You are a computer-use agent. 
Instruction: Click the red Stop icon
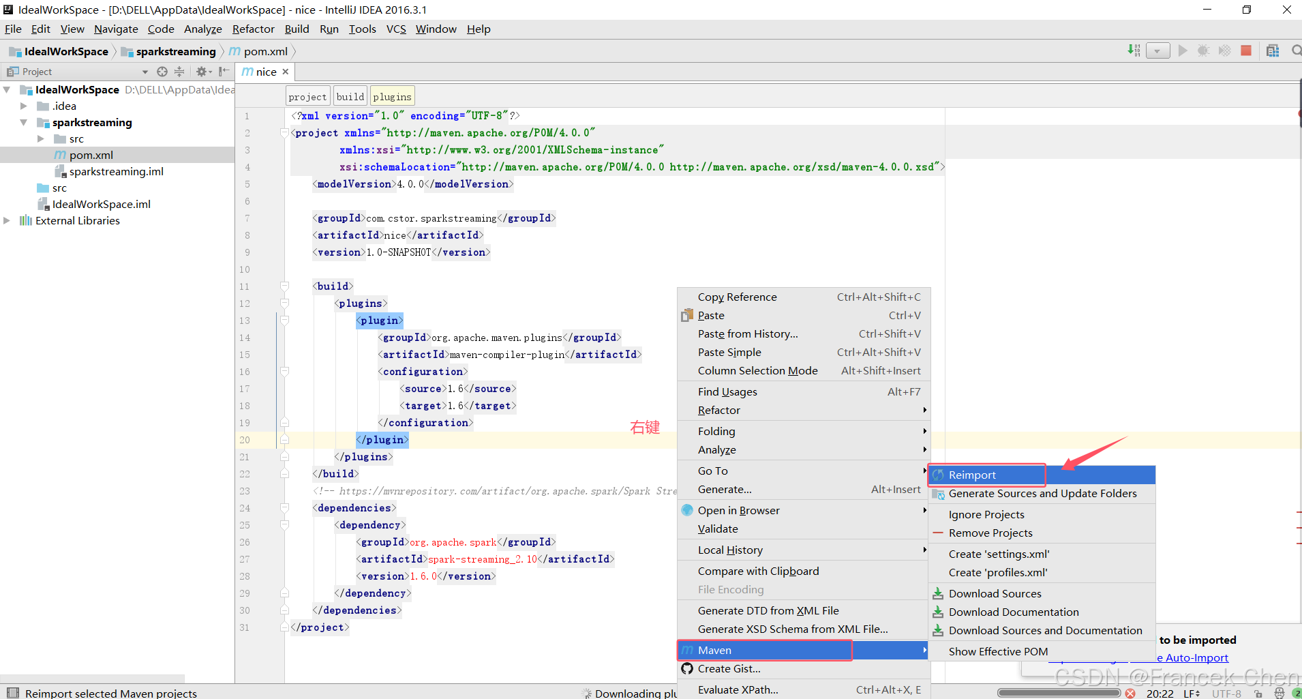pyautogui.click(x=1246, y=50)
